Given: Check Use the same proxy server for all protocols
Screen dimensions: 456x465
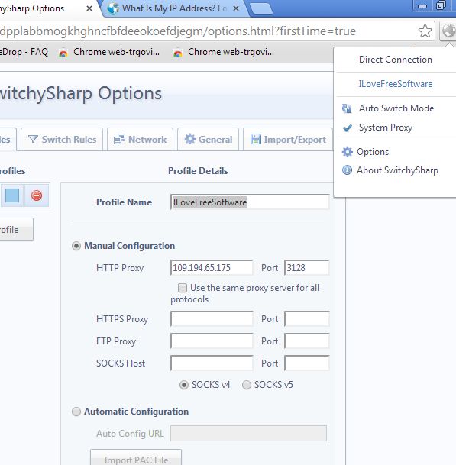Looking at the screenshot, I should 182,288.
